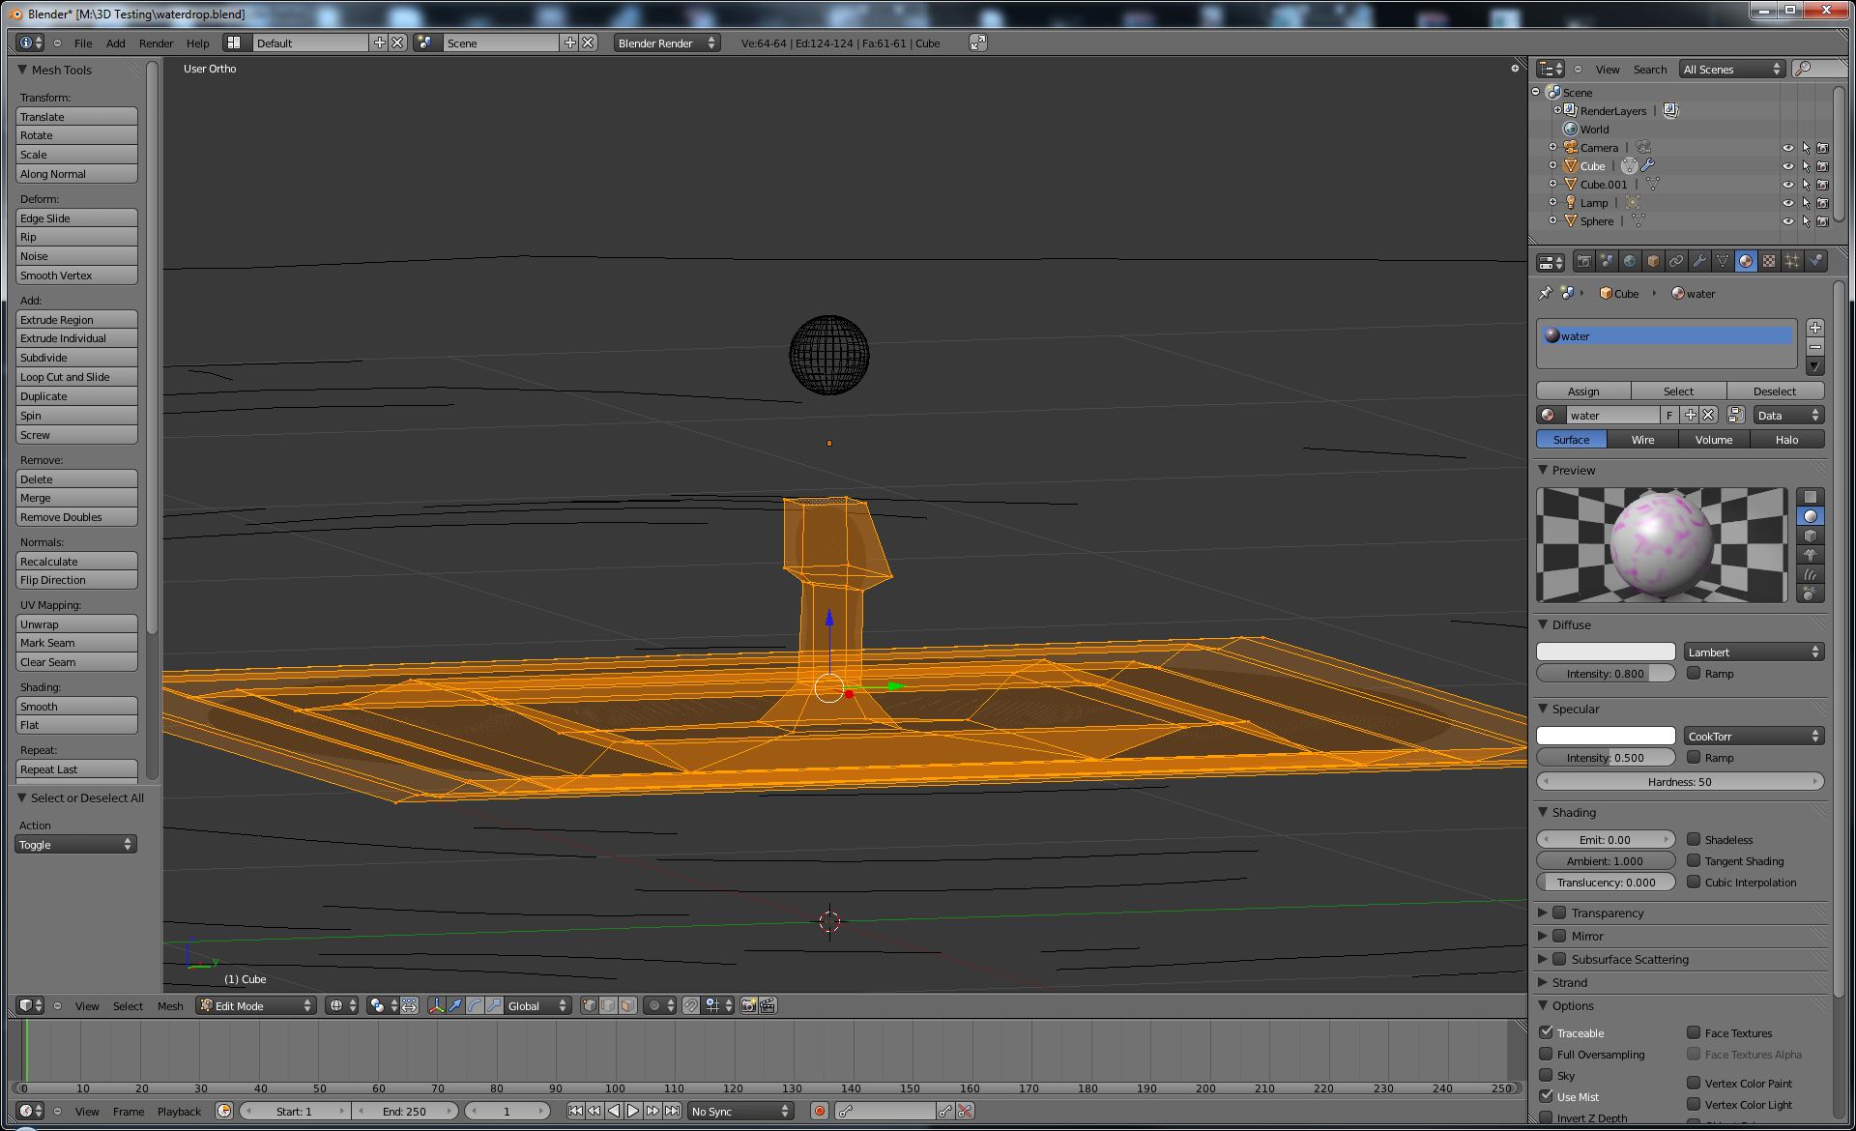Click the Physics properties tab icon

click(x=1815, y=261)
